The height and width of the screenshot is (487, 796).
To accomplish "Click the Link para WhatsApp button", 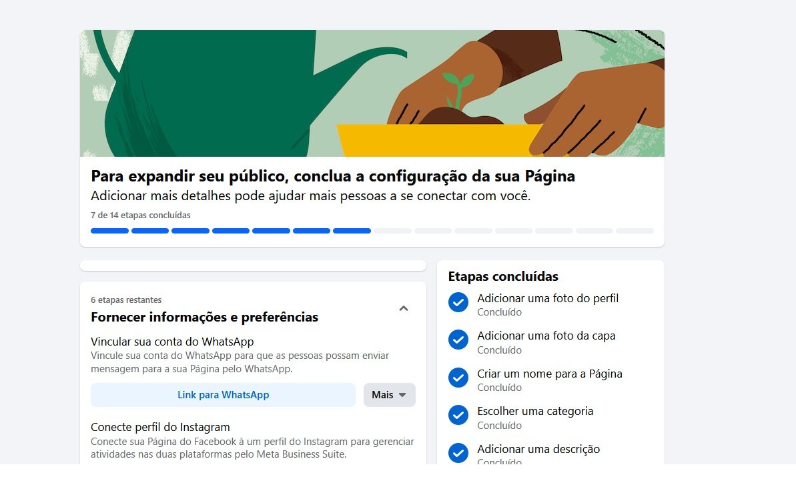I will click(223, 394).
